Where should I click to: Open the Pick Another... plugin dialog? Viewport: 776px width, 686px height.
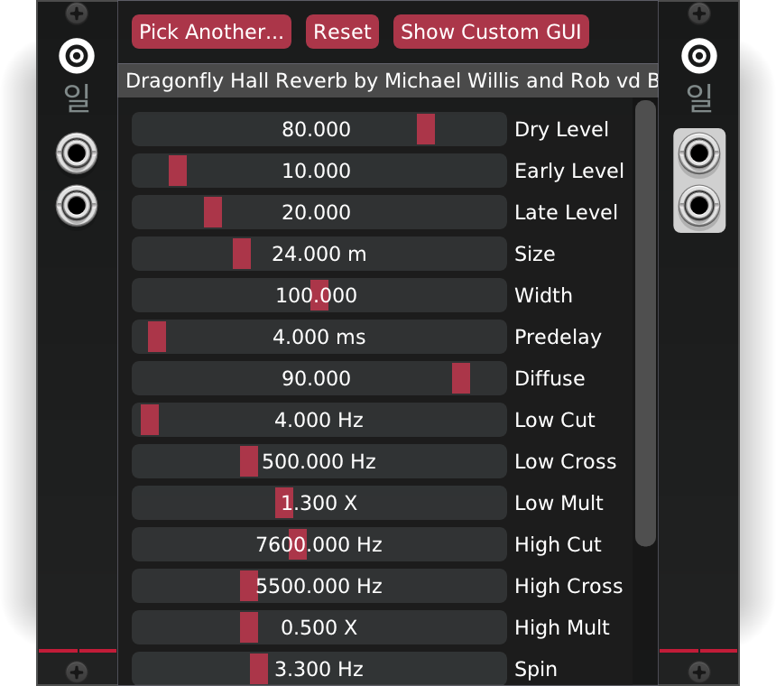coord(210,32)
